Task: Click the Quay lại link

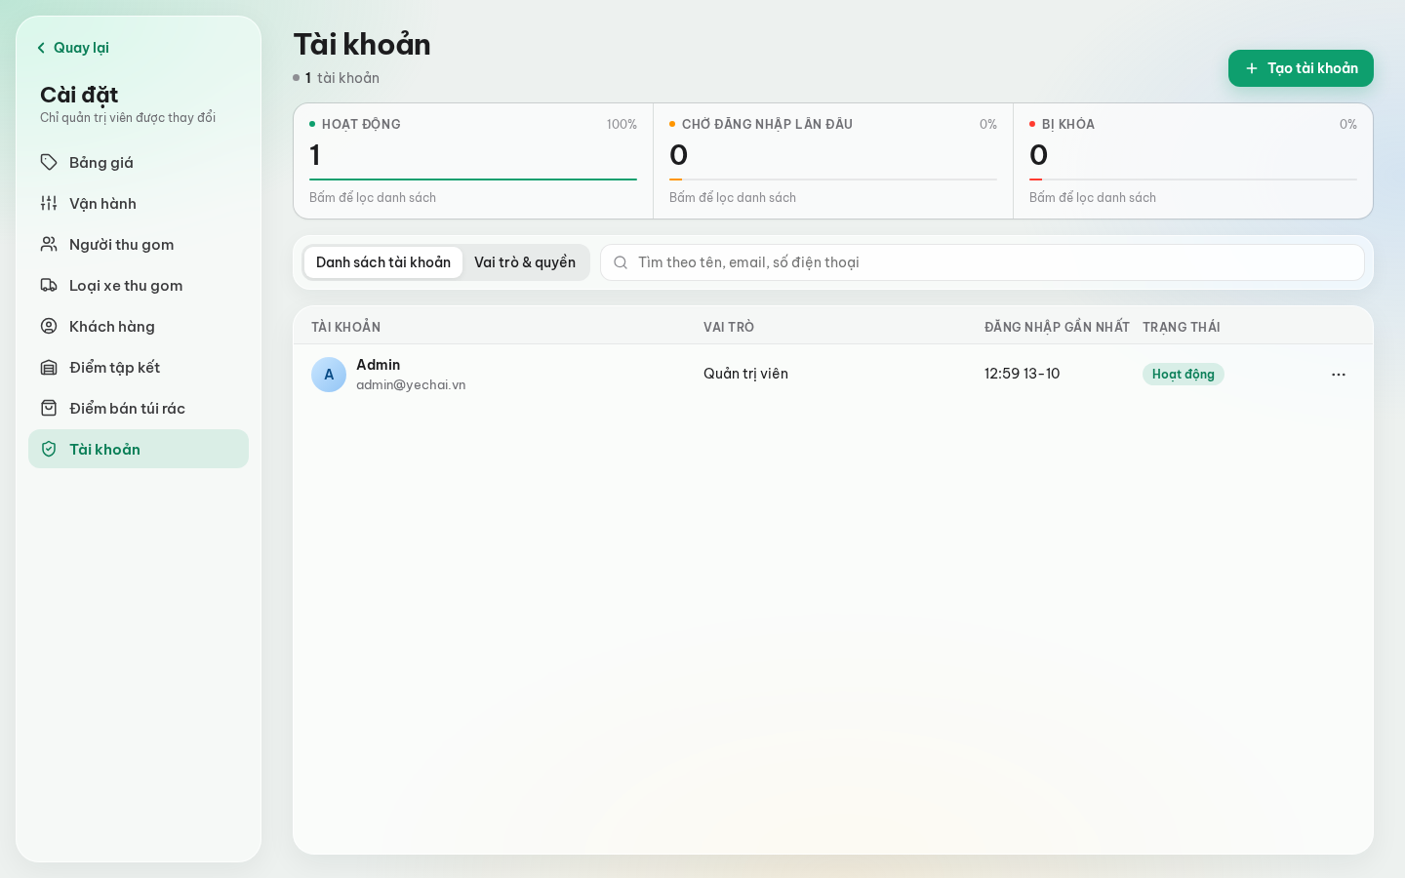Action: [x=72, y=48]
